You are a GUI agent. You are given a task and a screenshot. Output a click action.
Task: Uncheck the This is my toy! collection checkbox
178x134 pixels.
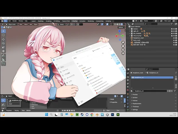tap(172, 36)
